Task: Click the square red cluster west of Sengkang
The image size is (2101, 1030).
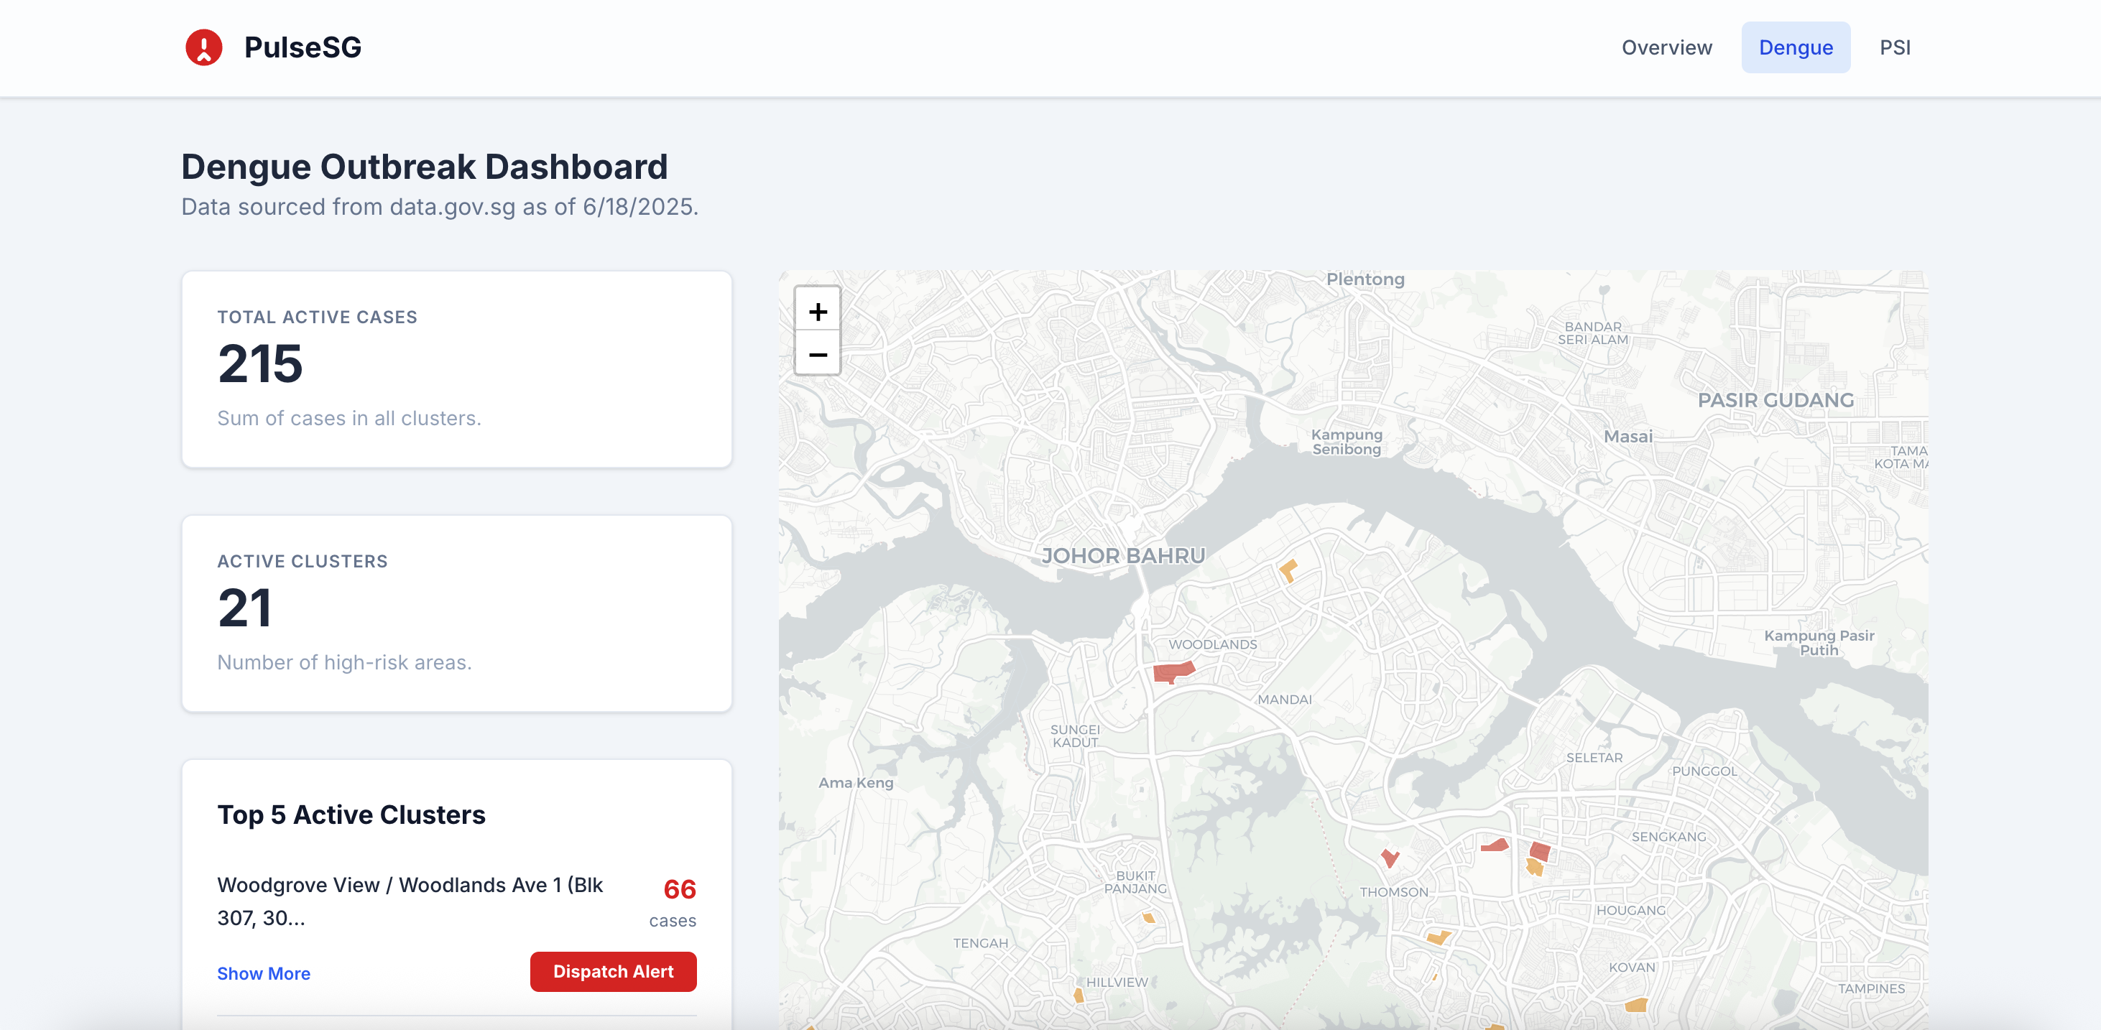Action: coord(1540,851)
